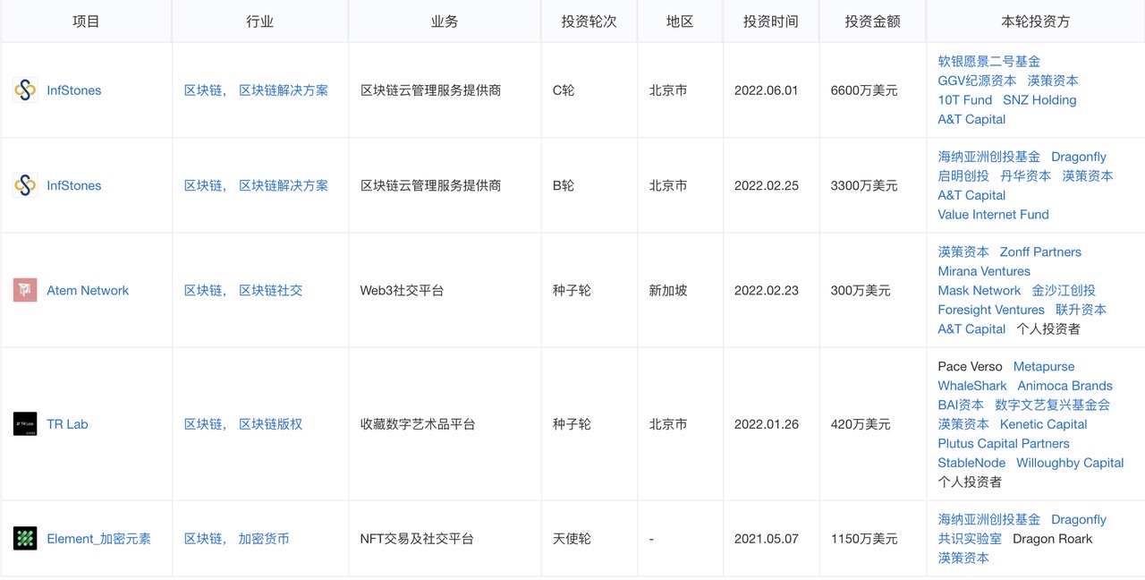
Task: Open the InfStones link in the B轮 row
Action: pyautogui.click(x=74, y=185)
